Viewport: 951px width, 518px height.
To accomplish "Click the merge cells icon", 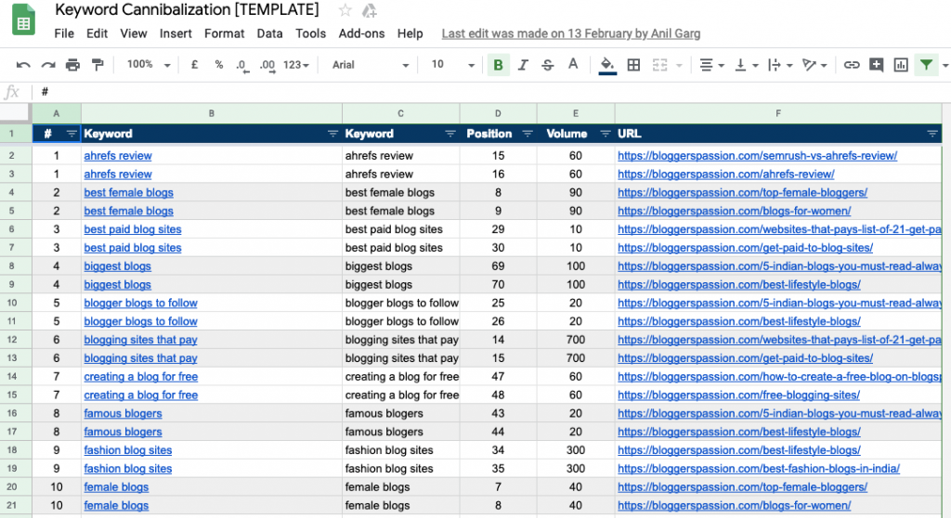I will pyautogui.click(x=660, y=65).
